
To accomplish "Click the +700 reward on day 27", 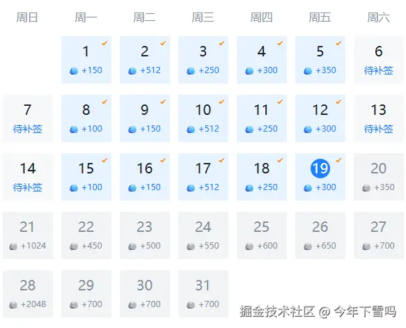I will point(384,246).
